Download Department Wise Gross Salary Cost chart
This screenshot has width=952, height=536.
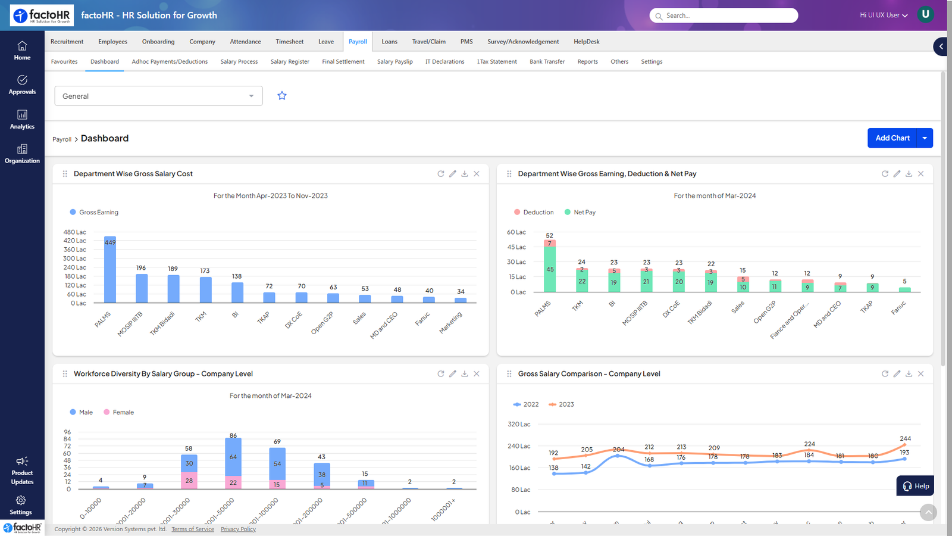click(465, 174)
